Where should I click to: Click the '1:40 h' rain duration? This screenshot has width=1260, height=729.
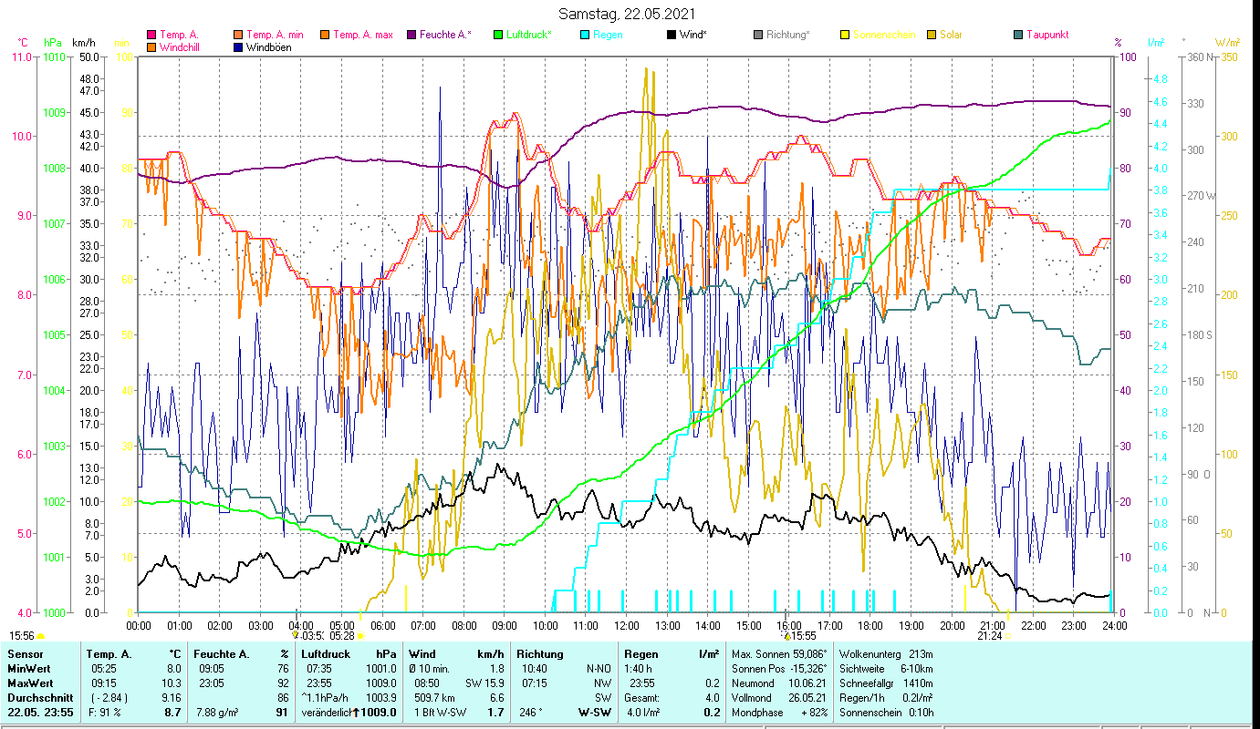[639, 669]
